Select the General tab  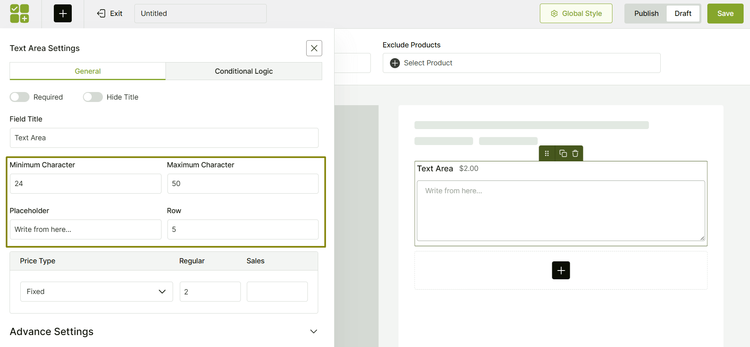[x=88, y=71]
